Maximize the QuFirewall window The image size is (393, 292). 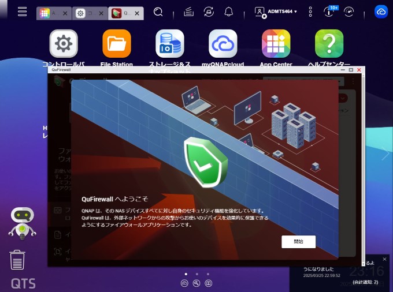tap(351, 70)
